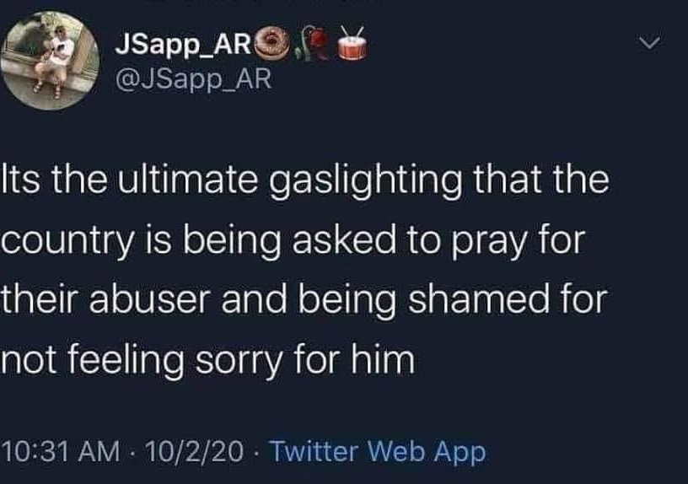This screenshot has width=688, height=484.
Task: Open the Twitter Web App source link
Action: click(x=378, y=451)
